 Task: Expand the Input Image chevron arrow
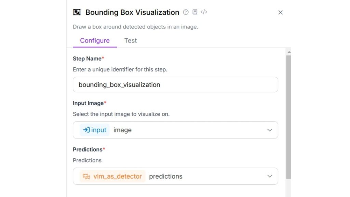tap(270, 130)
